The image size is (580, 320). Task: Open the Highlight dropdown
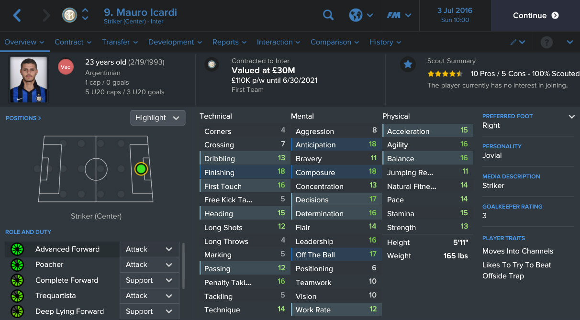coord(157,118)
